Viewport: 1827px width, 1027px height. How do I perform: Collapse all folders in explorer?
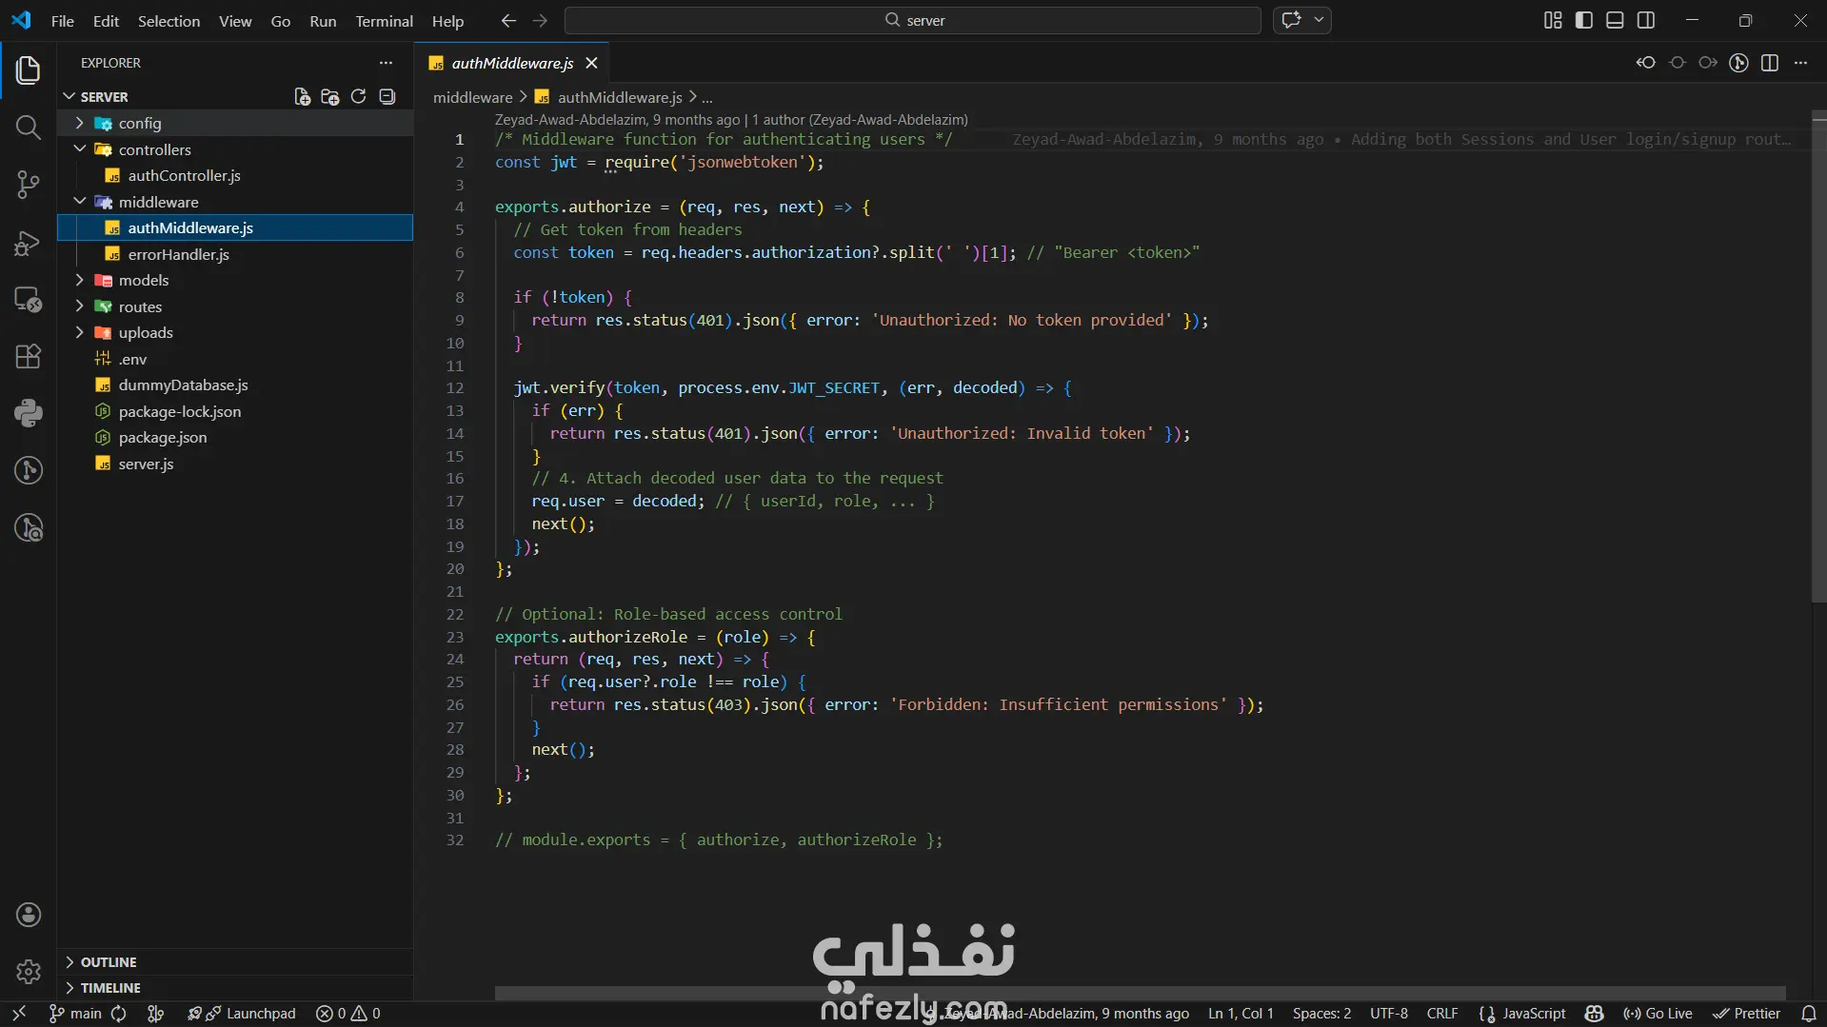point(387,96)
